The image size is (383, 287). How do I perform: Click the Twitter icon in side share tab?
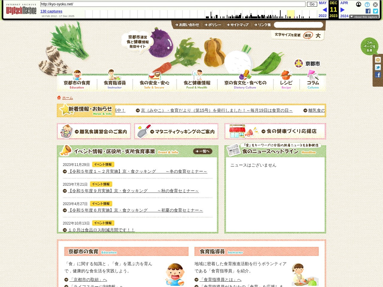(x=378, y=67)
